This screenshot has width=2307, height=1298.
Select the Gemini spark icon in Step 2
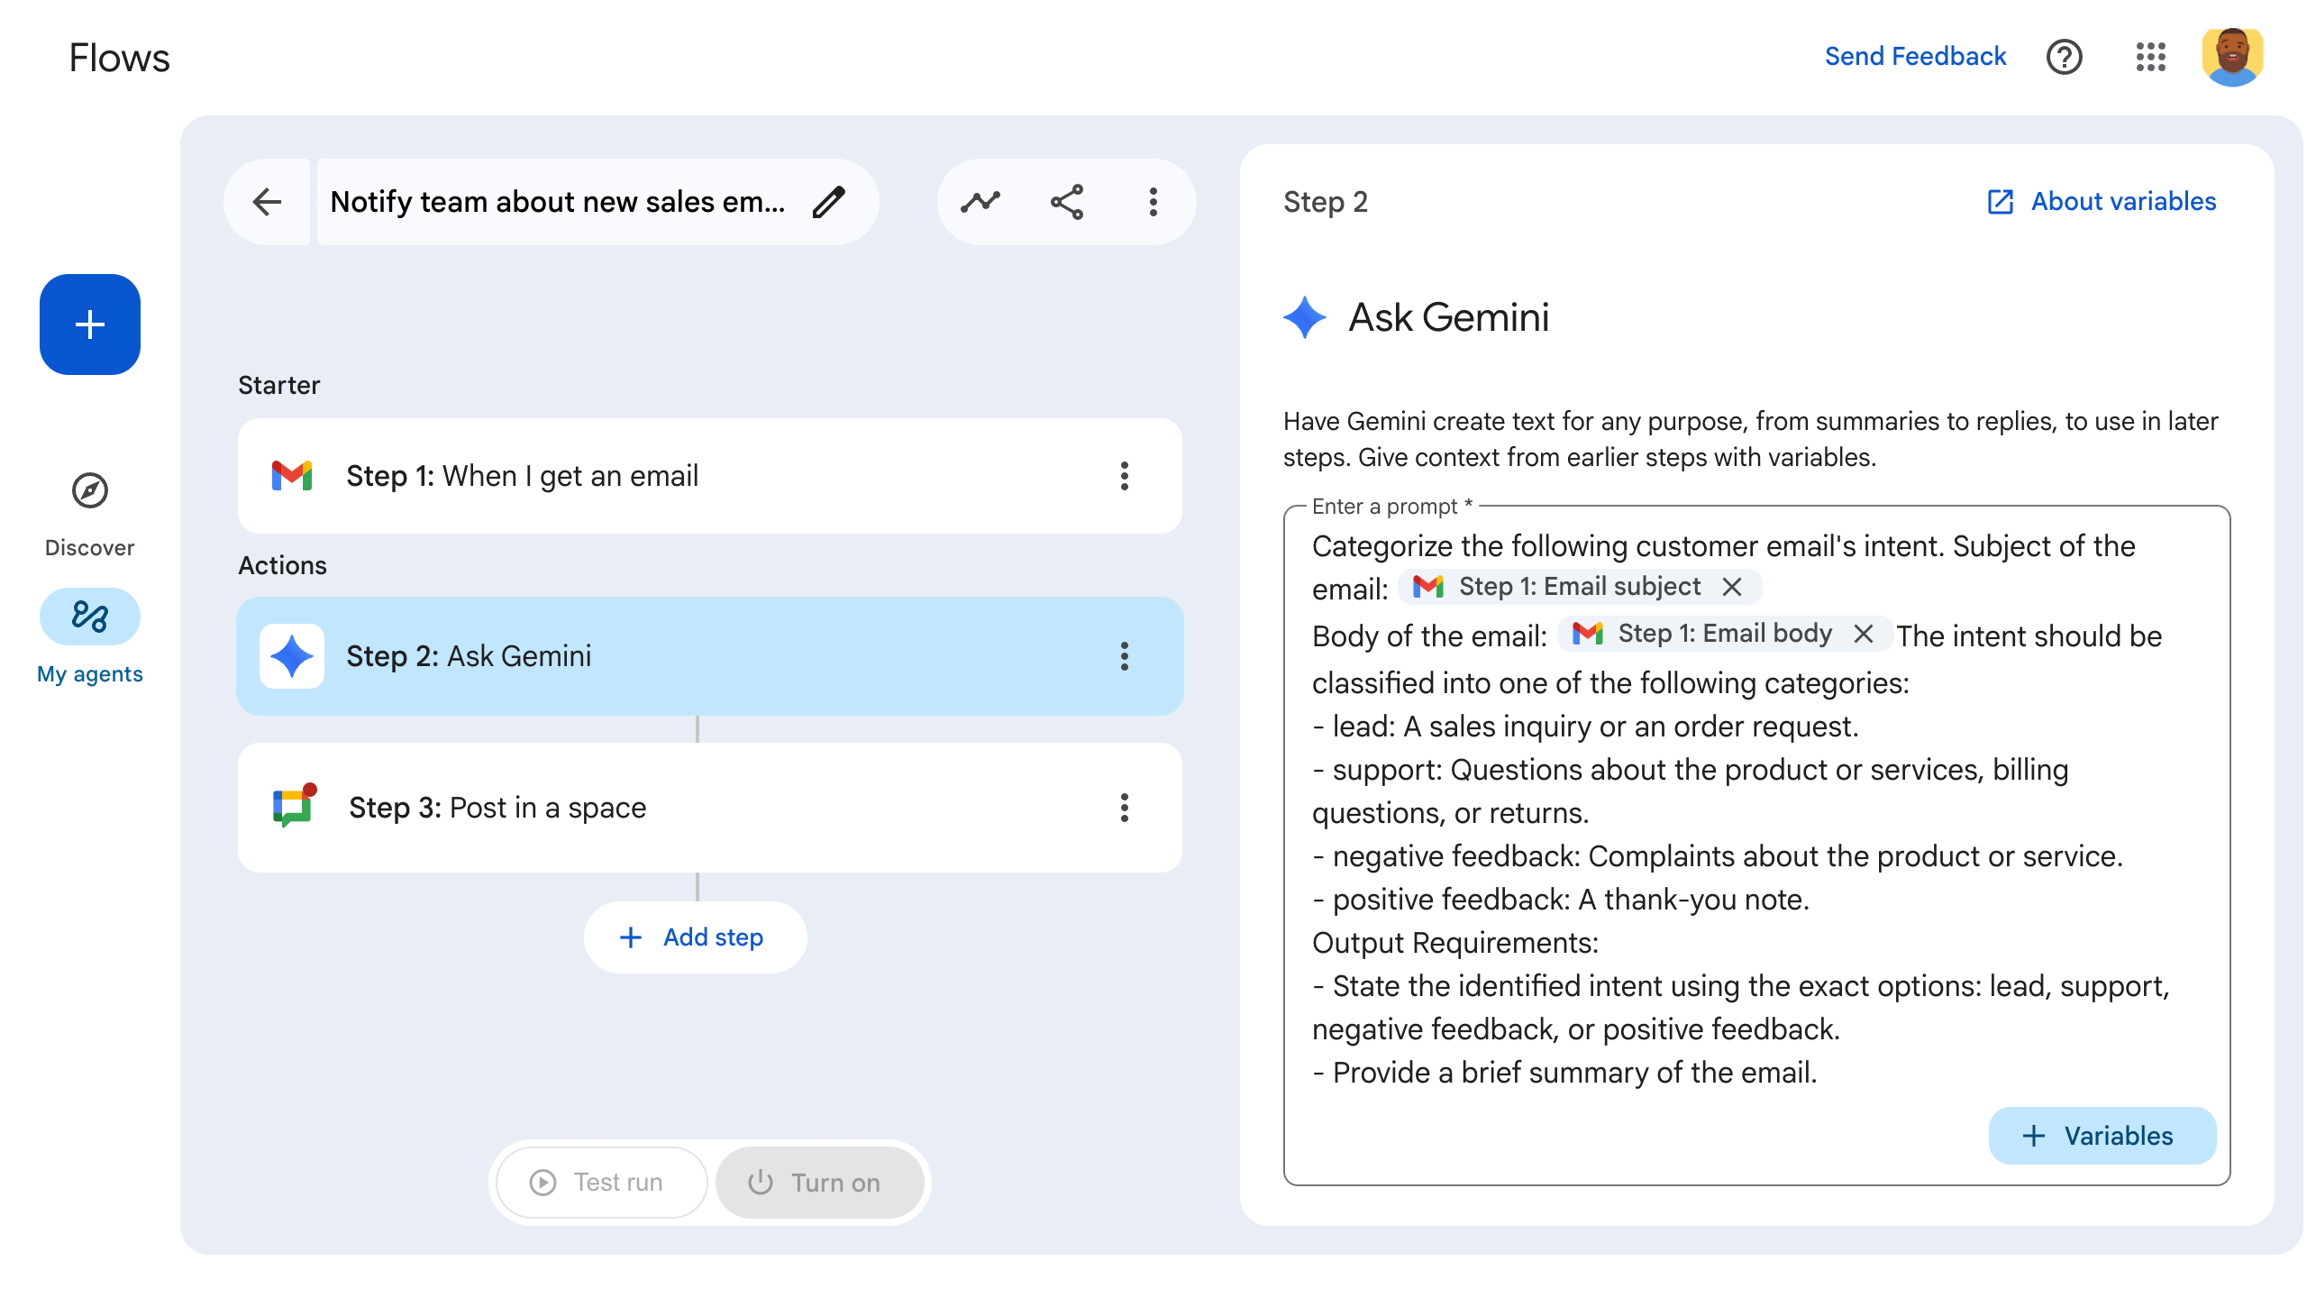point(291,656)
